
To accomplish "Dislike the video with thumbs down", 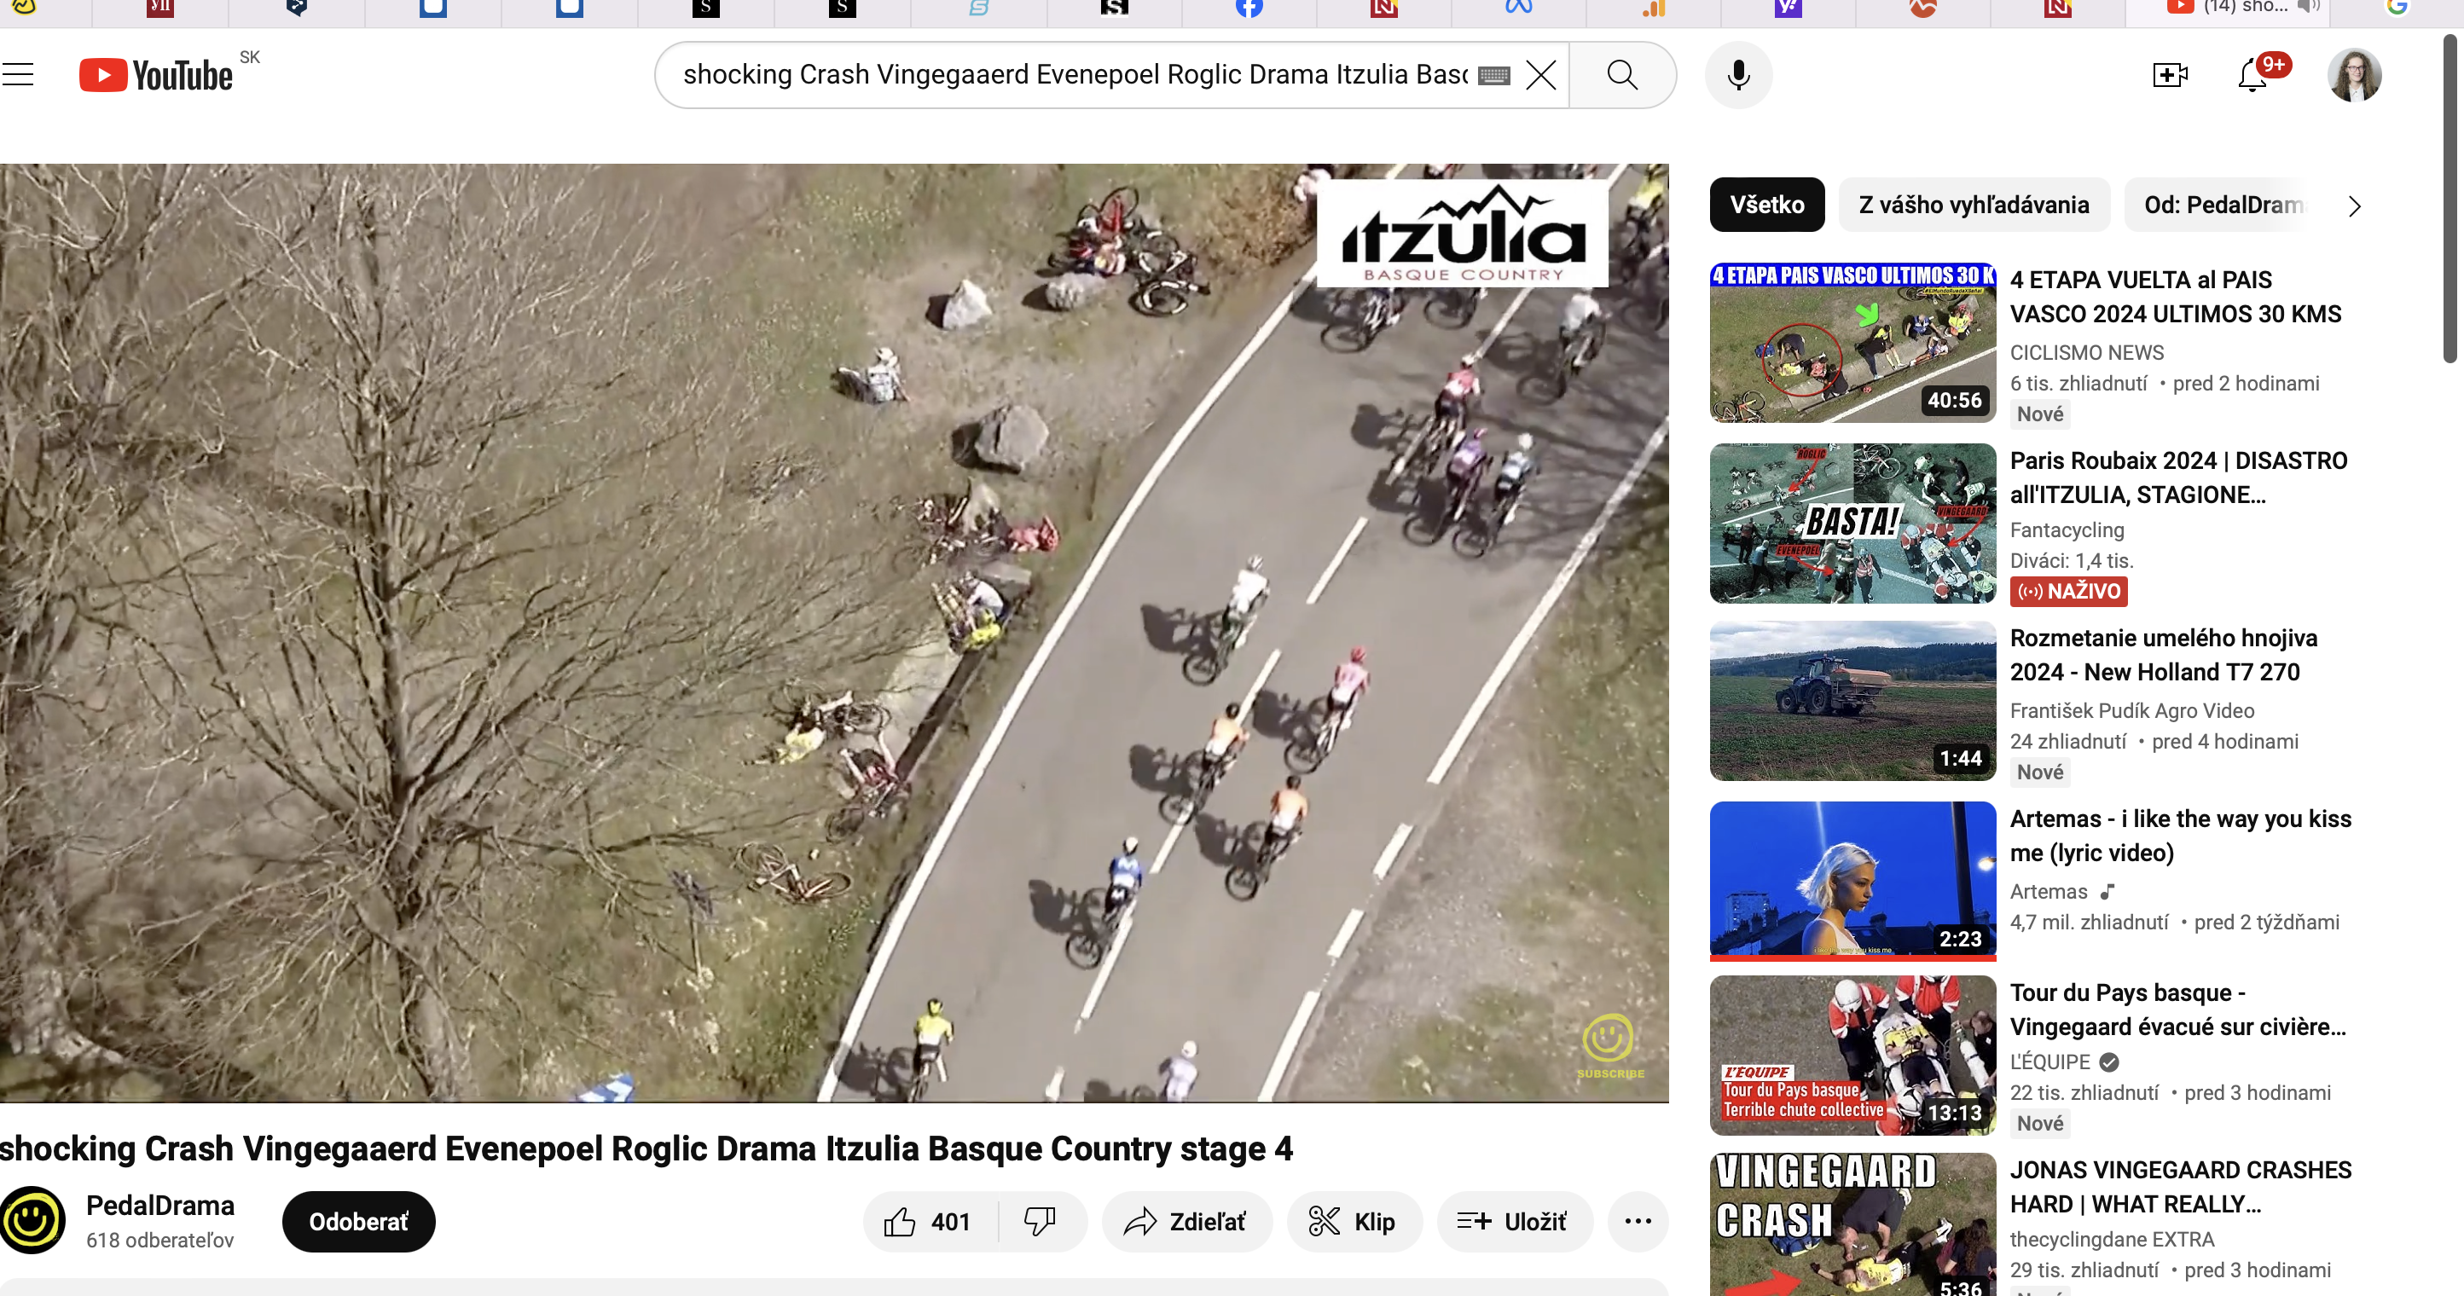I will 1040,1222.
